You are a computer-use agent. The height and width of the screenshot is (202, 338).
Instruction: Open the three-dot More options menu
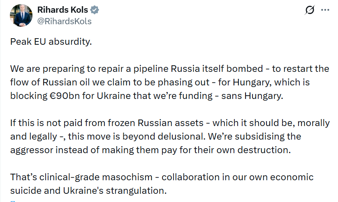click(x=325, y=10)
